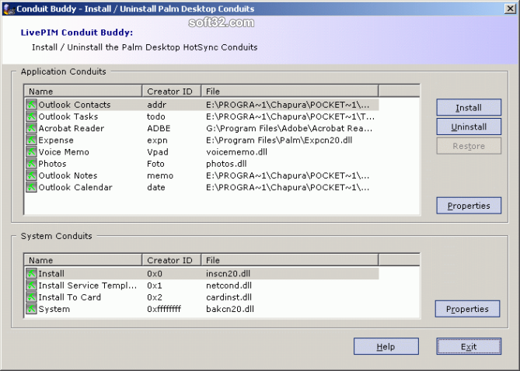
Task: Select the Acrobat Reader row name
Action: point(71,128)
